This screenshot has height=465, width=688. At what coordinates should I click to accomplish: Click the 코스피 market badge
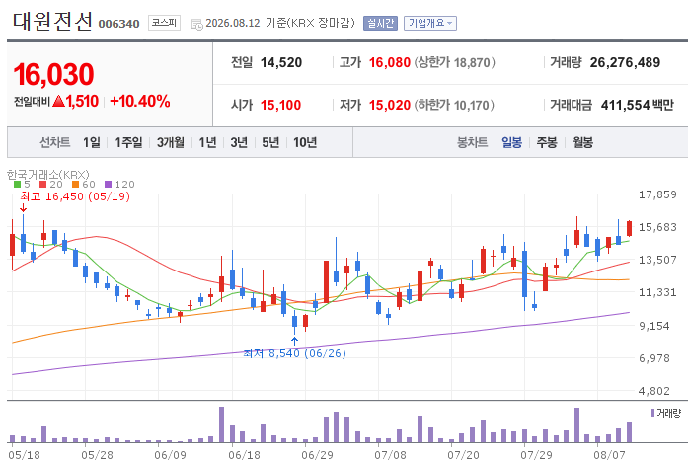164,23
